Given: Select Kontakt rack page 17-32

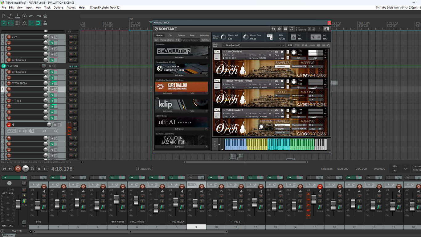Looking at the screenshot, I should 297,45.
